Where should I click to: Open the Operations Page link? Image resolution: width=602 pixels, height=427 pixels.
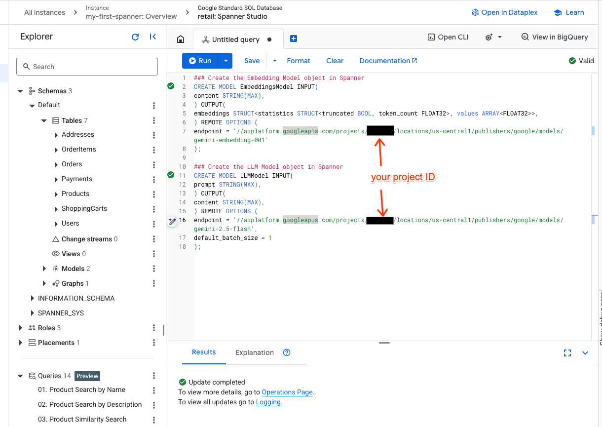point(287,392)
